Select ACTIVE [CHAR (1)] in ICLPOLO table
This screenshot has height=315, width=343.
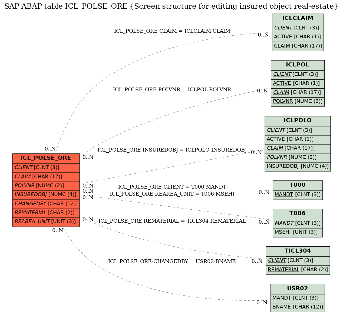[298, 139]
